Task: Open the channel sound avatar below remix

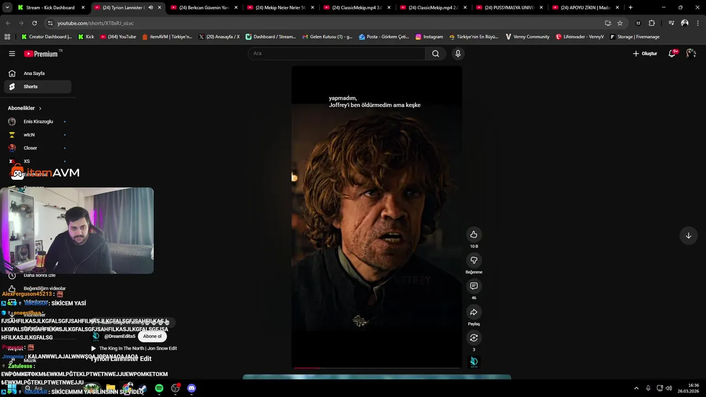Action: click(x=473, y=362)
